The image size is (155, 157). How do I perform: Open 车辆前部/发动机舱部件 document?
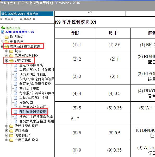tap(37, 70)
